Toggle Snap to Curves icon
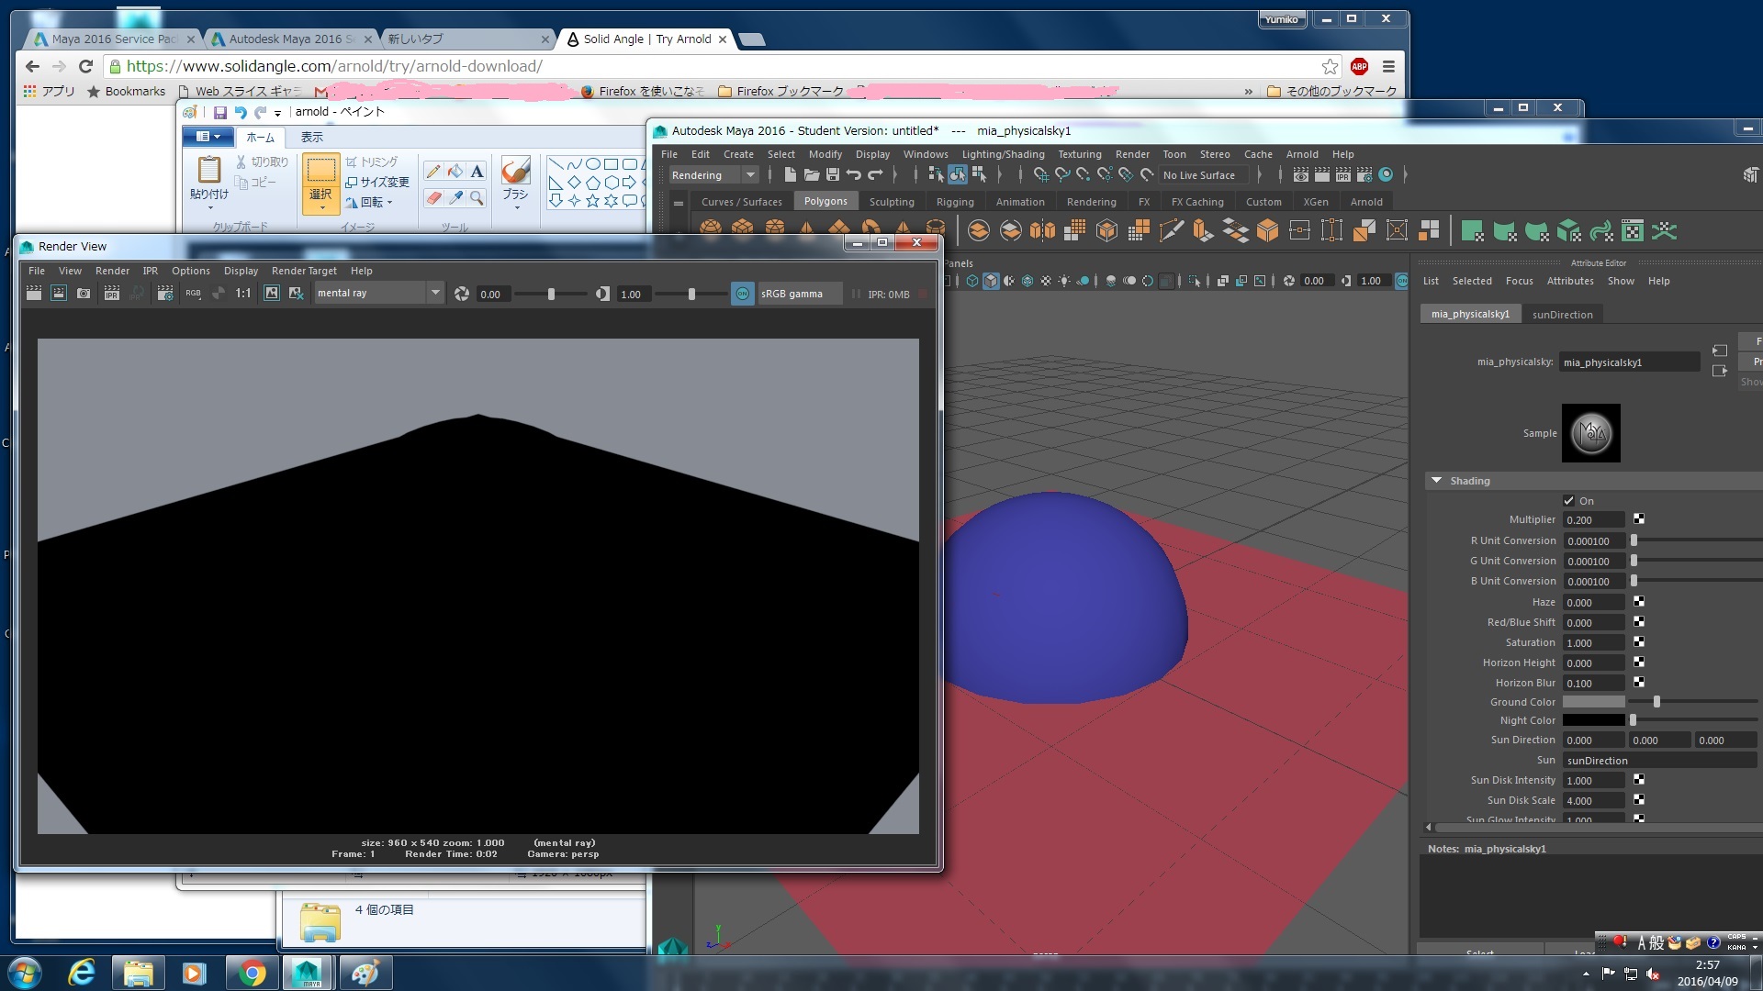Screen dimensions: 1763x991 tap(1062, 174)
